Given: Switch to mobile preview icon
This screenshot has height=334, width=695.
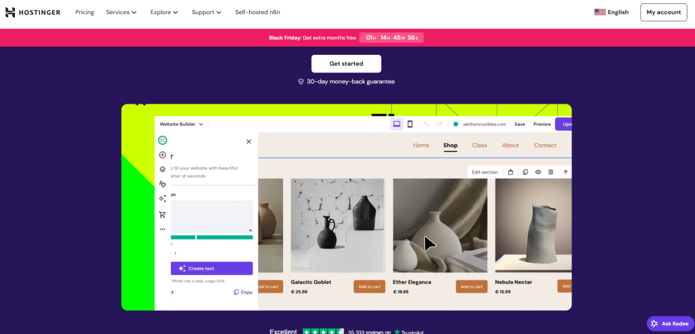Looking at the screenshot, I should [x=410, y=124].
